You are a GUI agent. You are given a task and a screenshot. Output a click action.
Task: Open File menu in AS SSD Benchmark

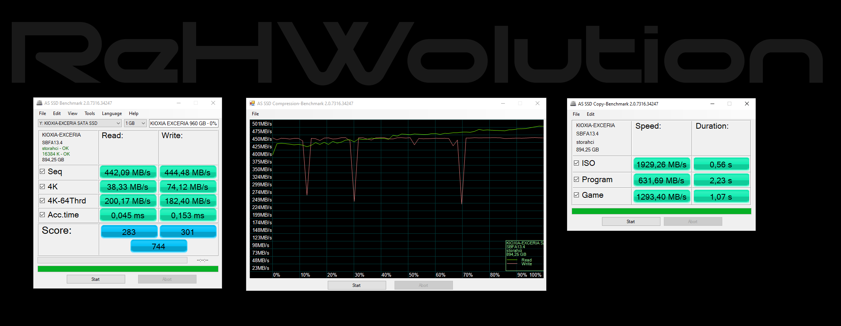point(42,113)
